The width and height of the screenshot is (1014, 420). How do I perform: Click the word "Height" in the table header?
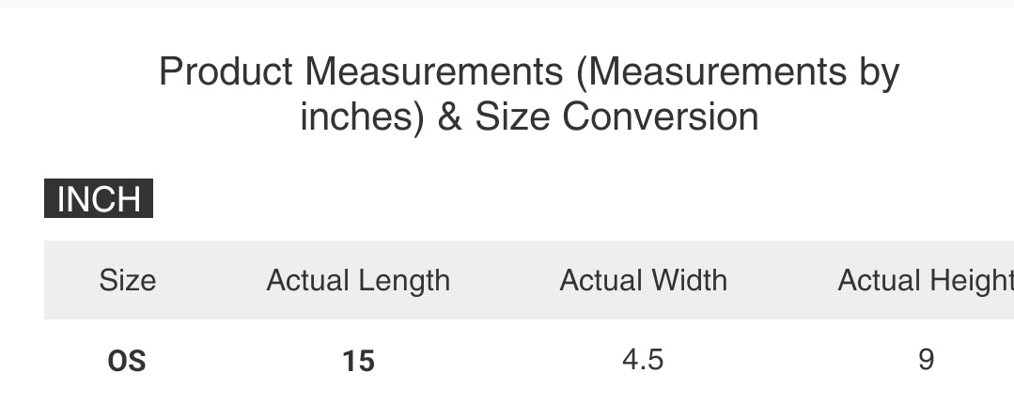pos(969,280)
